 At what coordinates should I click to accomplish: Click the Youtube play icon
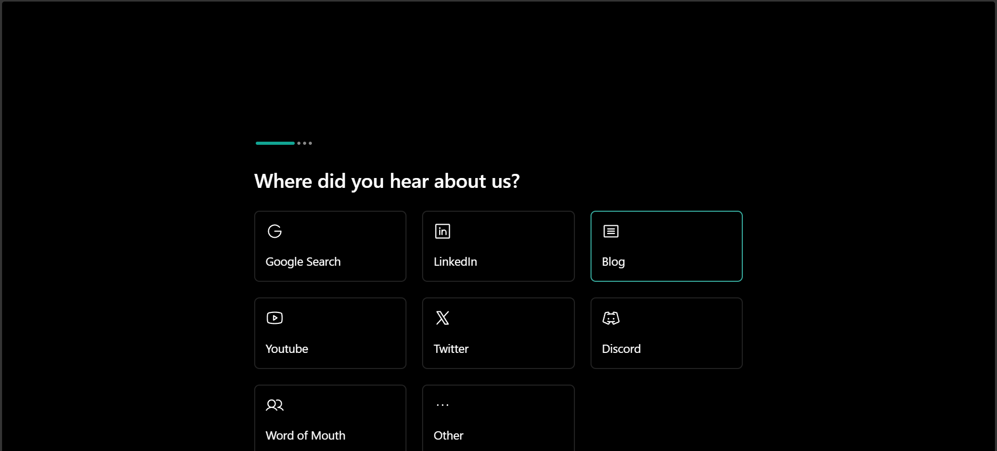274,318
